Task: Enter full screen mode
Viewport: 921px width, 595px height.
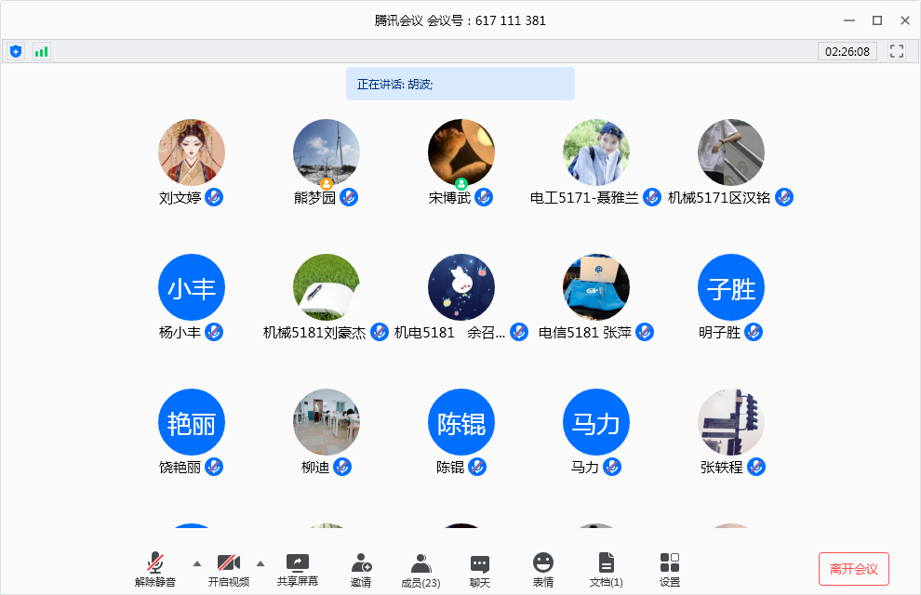Action: click(897, 51)
